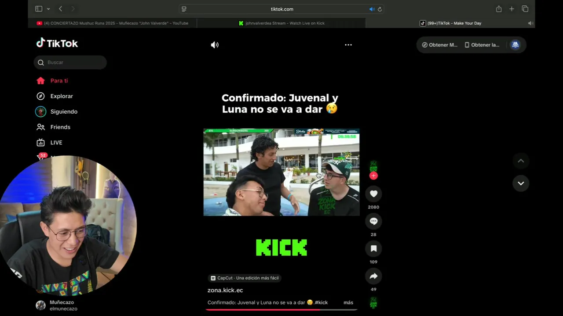Show the tab overview icon
Screen dimensions: 563x316
click(525, 9)
